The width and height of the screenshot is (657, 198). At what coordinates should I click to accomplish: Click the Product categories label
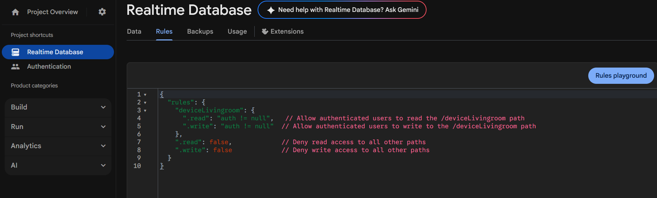tap(34, 86)
